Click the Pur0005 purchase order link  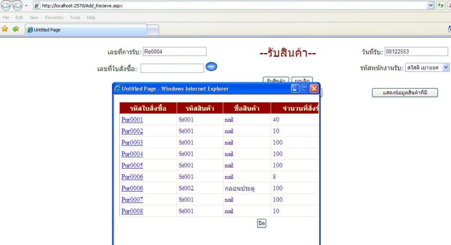[x=132, y=166]
